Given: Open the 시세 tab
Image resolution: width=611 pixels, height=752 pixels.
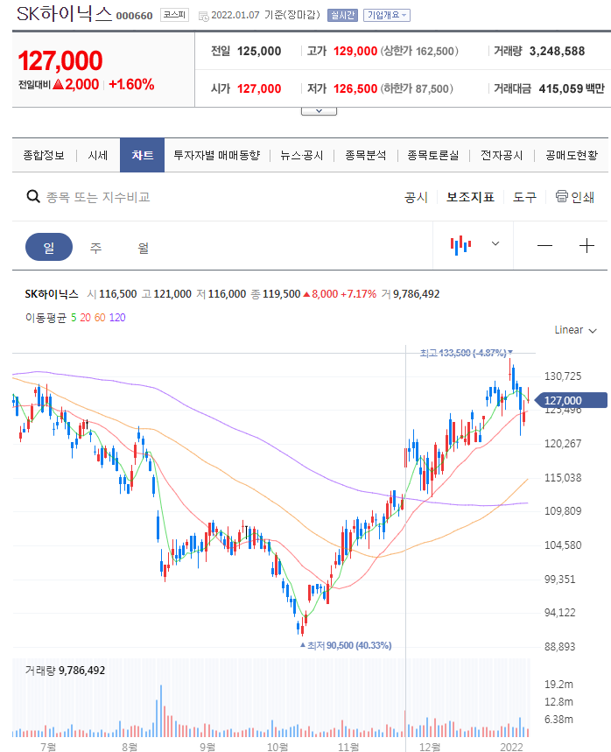Looking at the screenshot, I should [98, 155].
